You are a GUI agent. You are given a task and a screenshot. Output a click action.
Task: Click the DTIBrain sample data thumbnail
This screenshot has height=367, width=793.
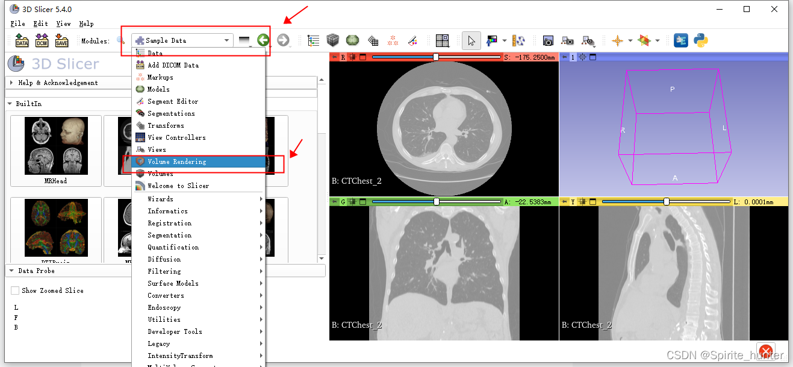(56, 230)
